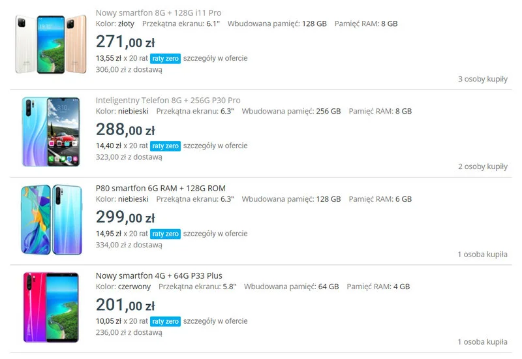
Task: Click 'raty zero' badge on the 288 zł offer
Action: [165, 146]
